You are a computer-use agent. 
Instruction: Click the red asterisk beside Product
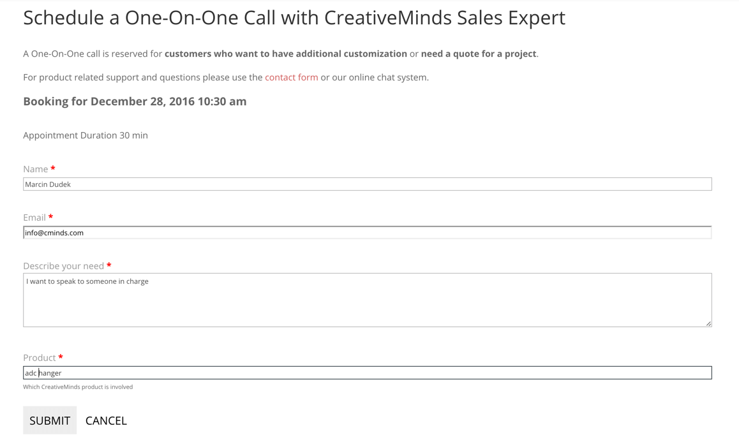point(61,357)
